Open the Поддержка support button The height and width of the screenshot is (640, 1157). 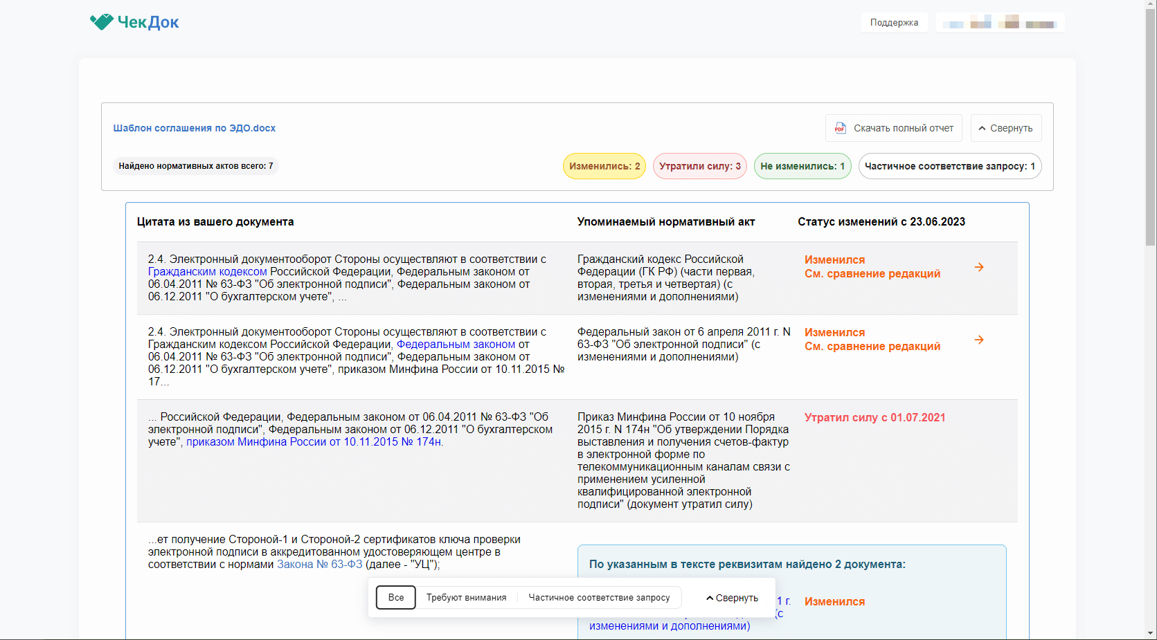point(894,23)
